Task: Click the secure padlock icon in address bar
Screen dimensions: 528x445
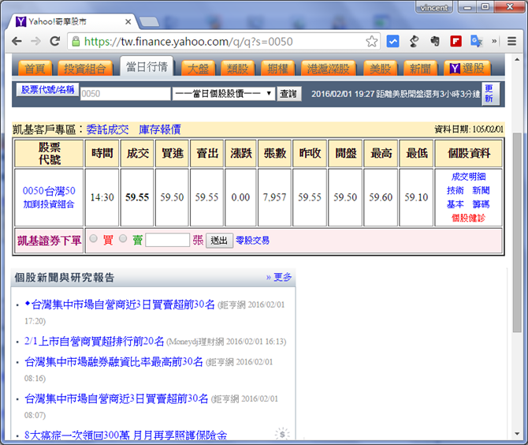Action: pos(76,42)
